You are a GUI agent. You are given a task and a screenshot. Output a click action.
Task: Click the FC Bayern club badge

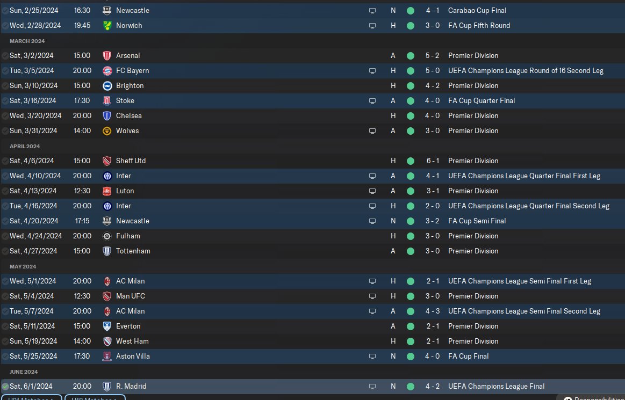[106, 70]
